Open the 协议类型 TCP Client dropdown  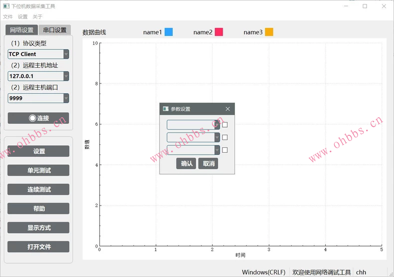(66, 54)
